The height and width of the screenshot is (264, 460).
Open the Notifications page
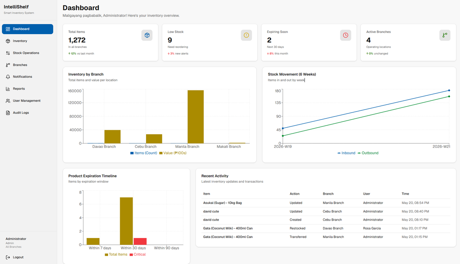[27, 77]
